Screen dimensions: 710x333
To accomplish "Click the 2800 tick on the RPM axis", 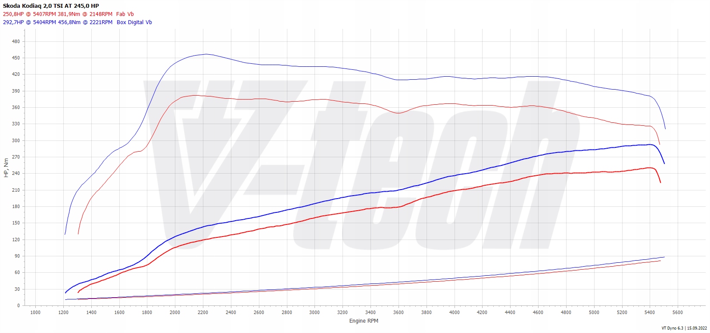I will click(287, 312).
